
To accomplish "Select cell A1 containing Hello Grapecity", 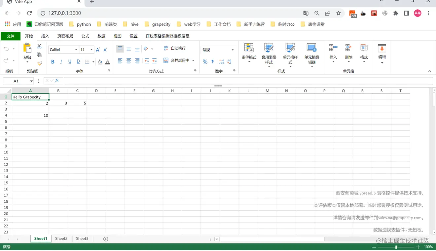I will click(30, 97).
